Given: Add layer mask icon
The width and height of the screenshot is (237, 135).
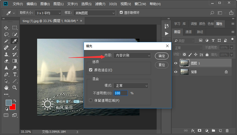Looking at the screenshot, I should click(200, 130).
